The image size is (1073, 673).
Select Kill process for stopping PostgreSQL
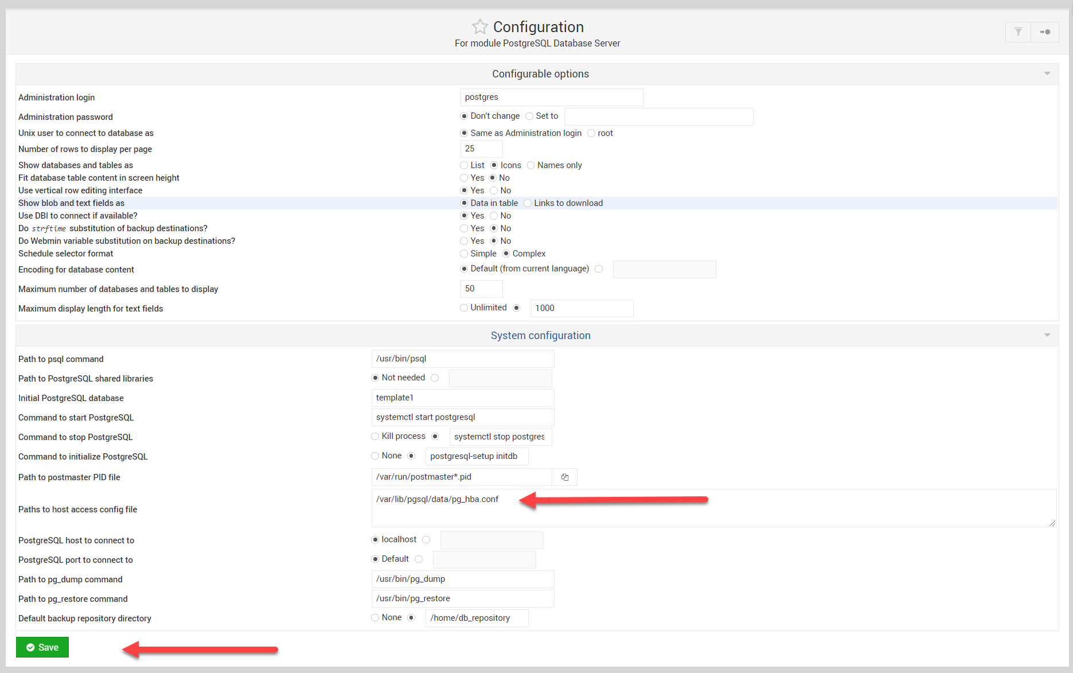375,437
